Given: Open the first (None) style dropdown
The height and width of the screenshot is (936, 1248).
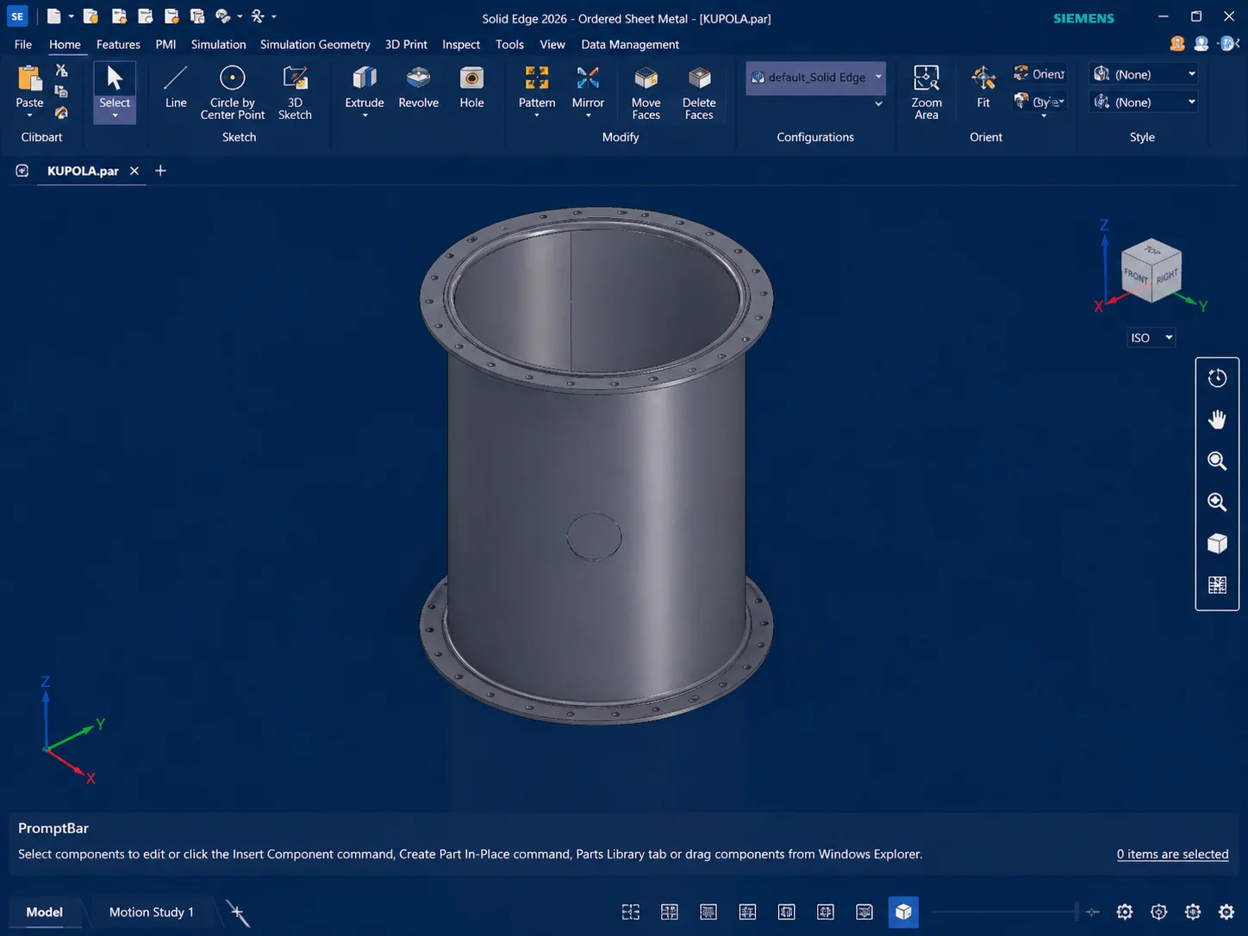Looking at the screenshot, I should pos(1144,74).
